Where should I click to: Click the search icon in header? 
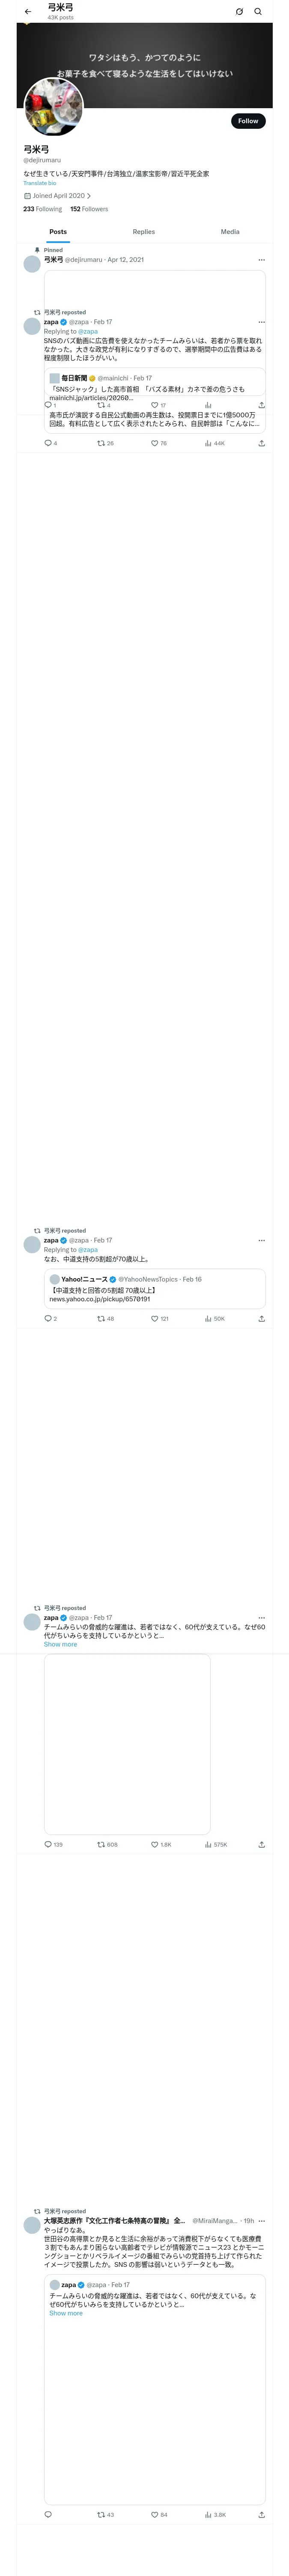click(258, 12)
